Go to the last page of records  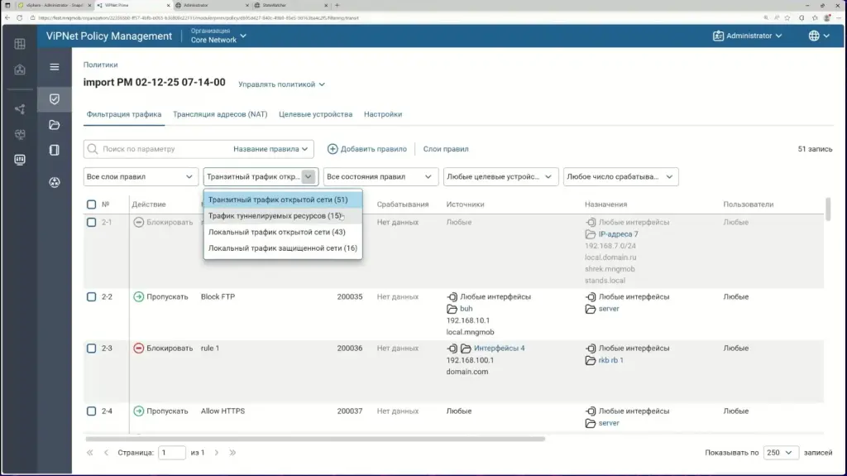(x=232, y=453)
